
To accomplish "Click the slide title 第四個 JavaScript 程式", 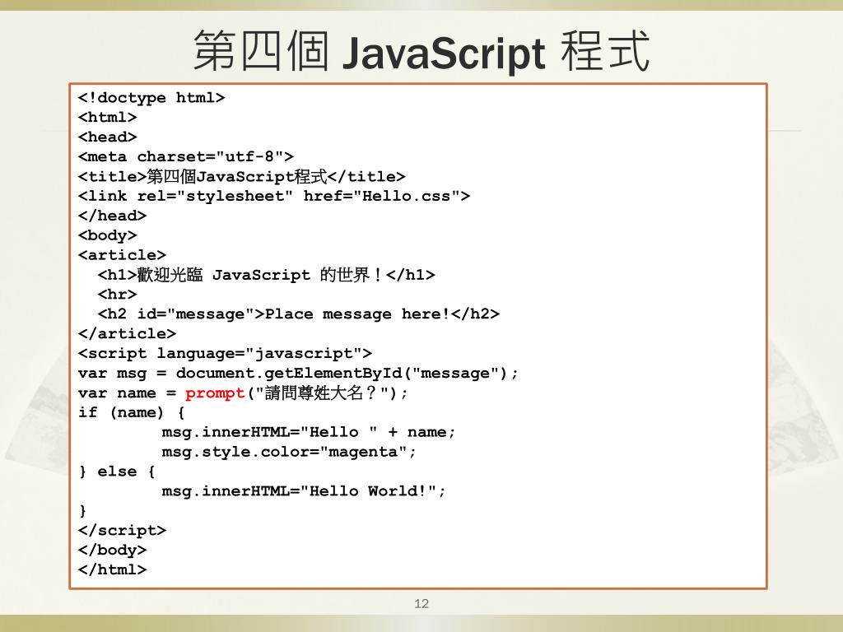I will [x=421, y=51].
